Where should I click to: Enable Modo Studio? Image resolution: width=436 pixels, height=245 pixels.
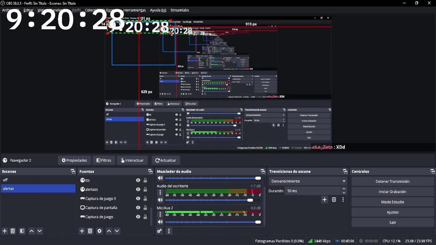(x=392, y=202)
